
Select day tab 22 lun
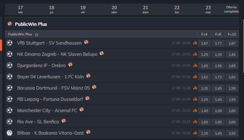point(177,9)
